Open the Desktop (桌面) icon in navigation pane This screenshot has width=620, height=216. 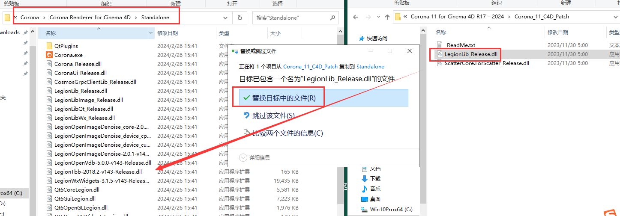(365, 199)
